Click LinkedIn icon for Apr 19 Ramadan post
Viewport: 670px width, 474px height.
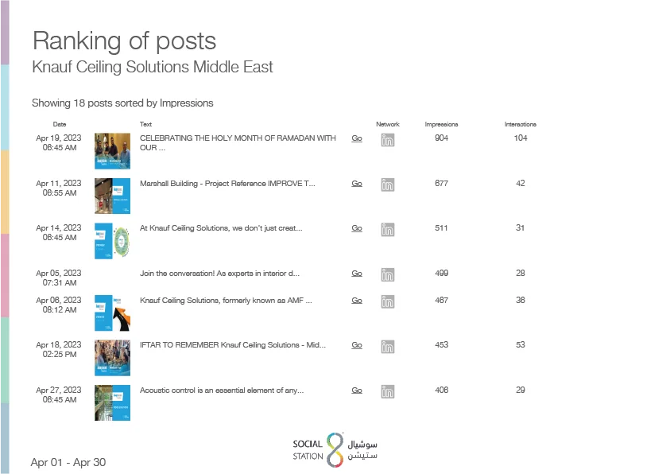(388, 140)
